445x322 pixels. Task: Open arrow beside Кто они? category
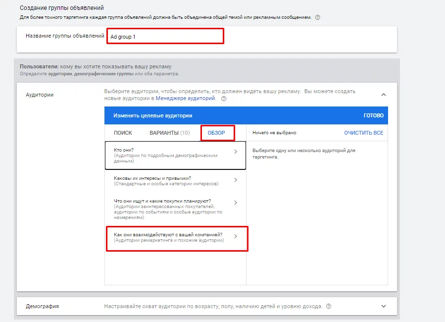tap(236, 152)
